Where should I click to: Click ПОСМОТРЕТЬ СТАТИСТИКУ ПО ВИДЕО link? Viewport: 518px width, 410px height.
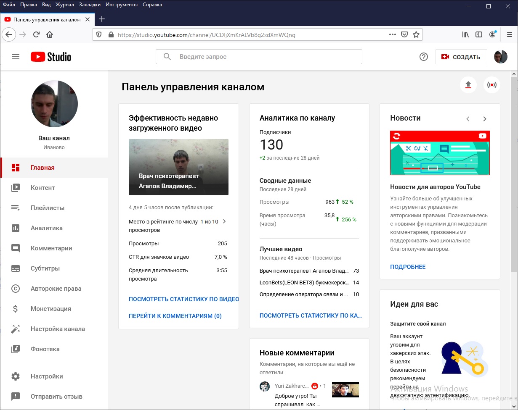tap(184, 299)
